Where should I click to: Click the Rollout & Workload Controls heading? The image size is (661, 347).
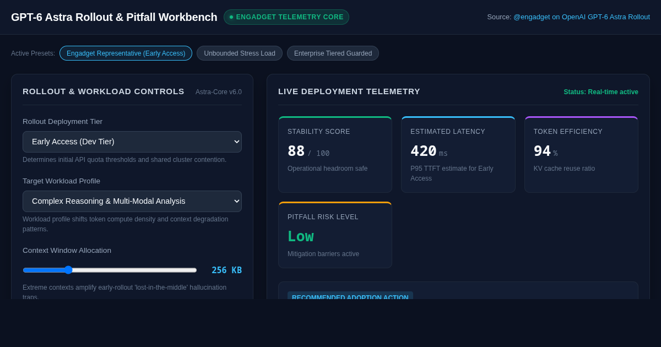click(x=104, y=91)
